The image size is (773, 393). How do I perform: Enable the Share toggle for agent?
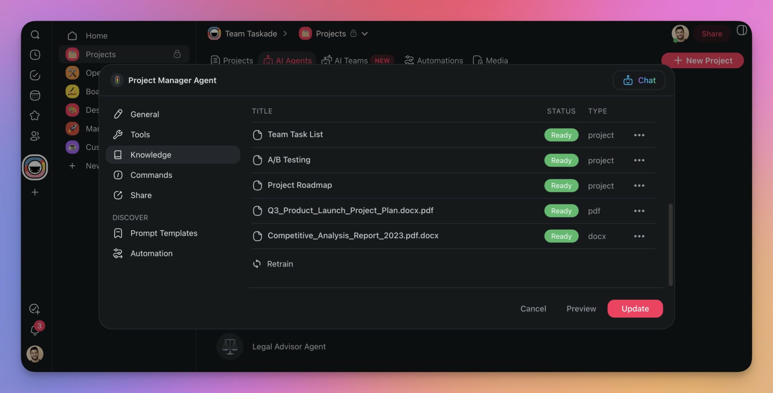pyautogui.click(x=141, y=195)
